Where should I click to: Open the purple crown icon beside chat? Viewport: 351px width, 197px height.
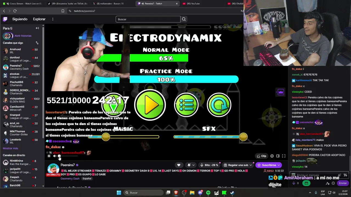tap(281, 92)
